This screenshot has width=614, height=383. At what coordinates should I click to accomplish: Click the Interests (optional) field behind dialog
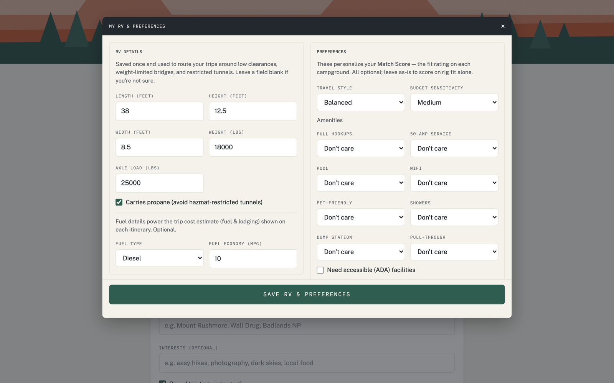[307, 363]
